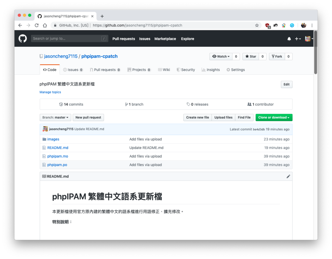
Task: Open the plus create-new menu
Action: 298,39
